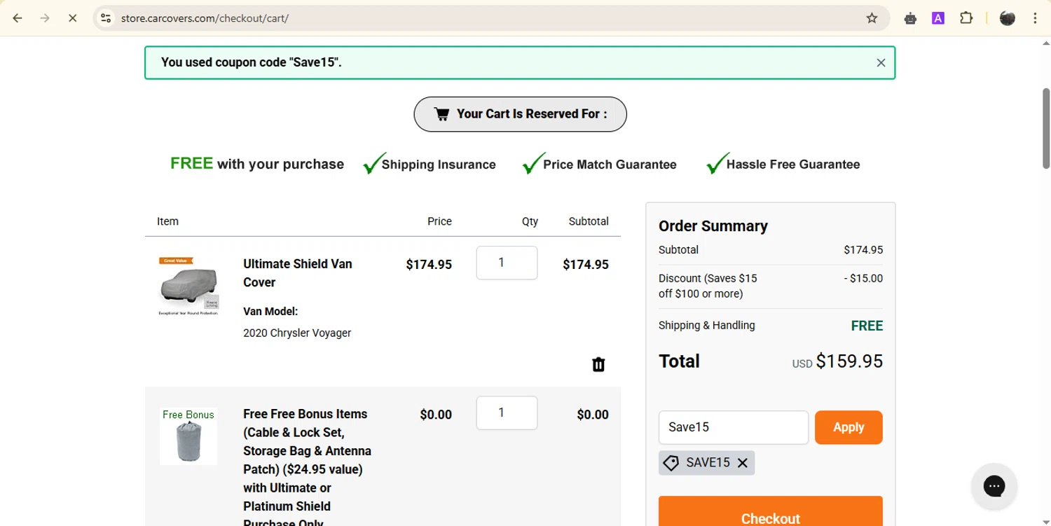Open the Chrome three-dot menu
This screenshot has height=526, width=1051.
point(1035,18)
